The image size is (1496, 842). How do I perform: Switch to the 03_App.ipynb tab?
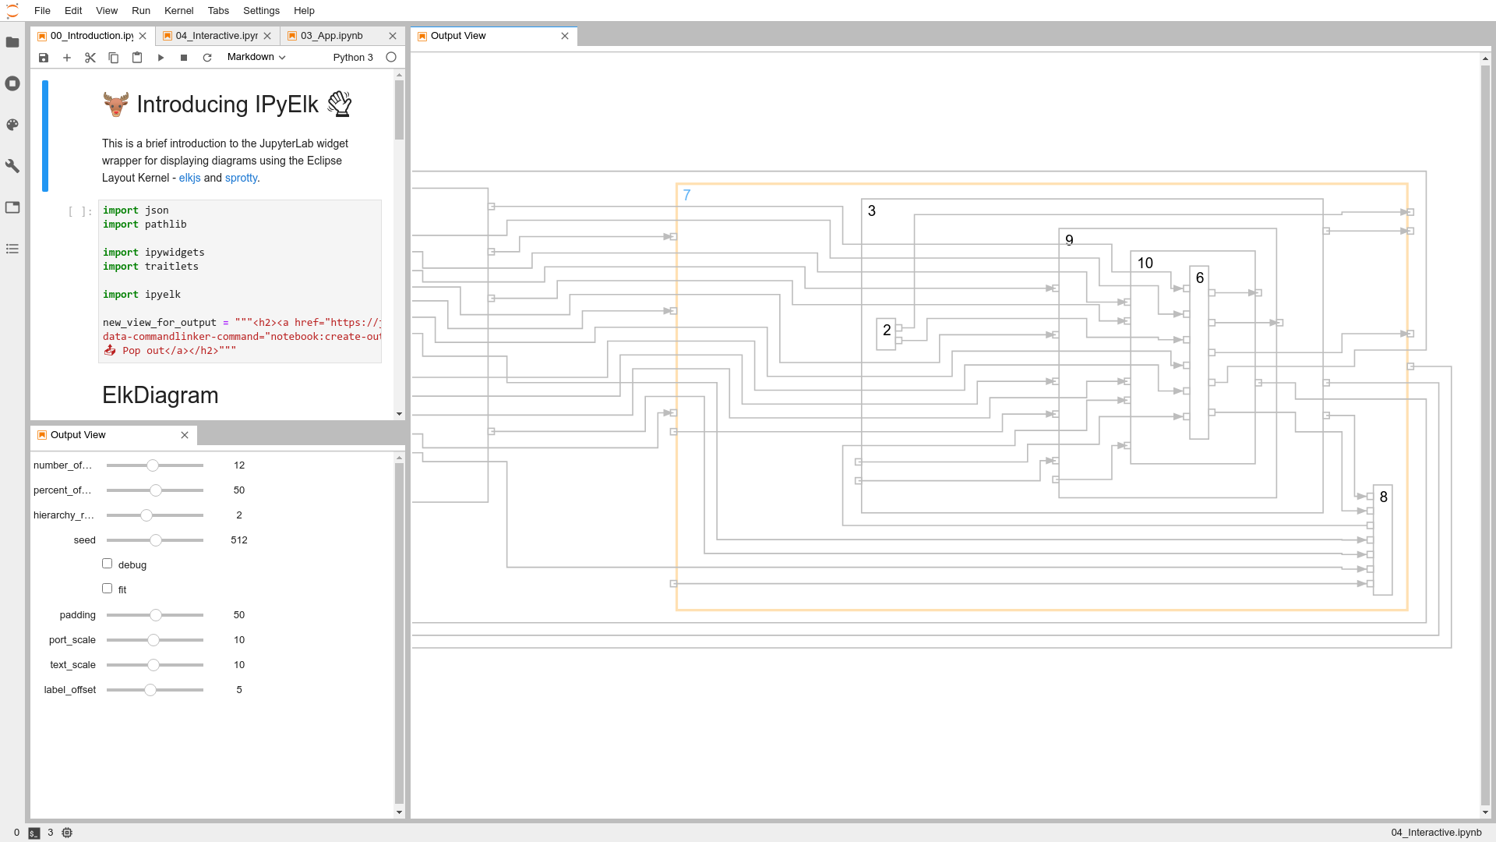pos(331,36)
